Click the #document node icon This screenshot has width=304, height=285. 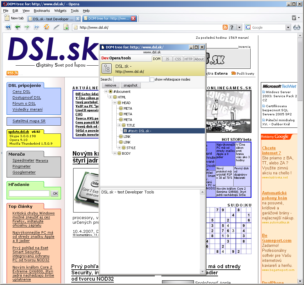(111, 92)
